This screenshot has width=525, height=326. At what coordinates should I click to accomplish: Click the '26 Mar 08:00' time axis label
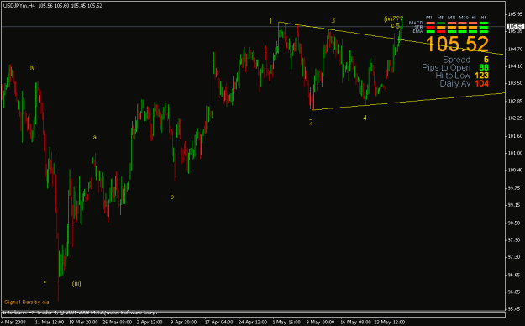coord(117,323)
